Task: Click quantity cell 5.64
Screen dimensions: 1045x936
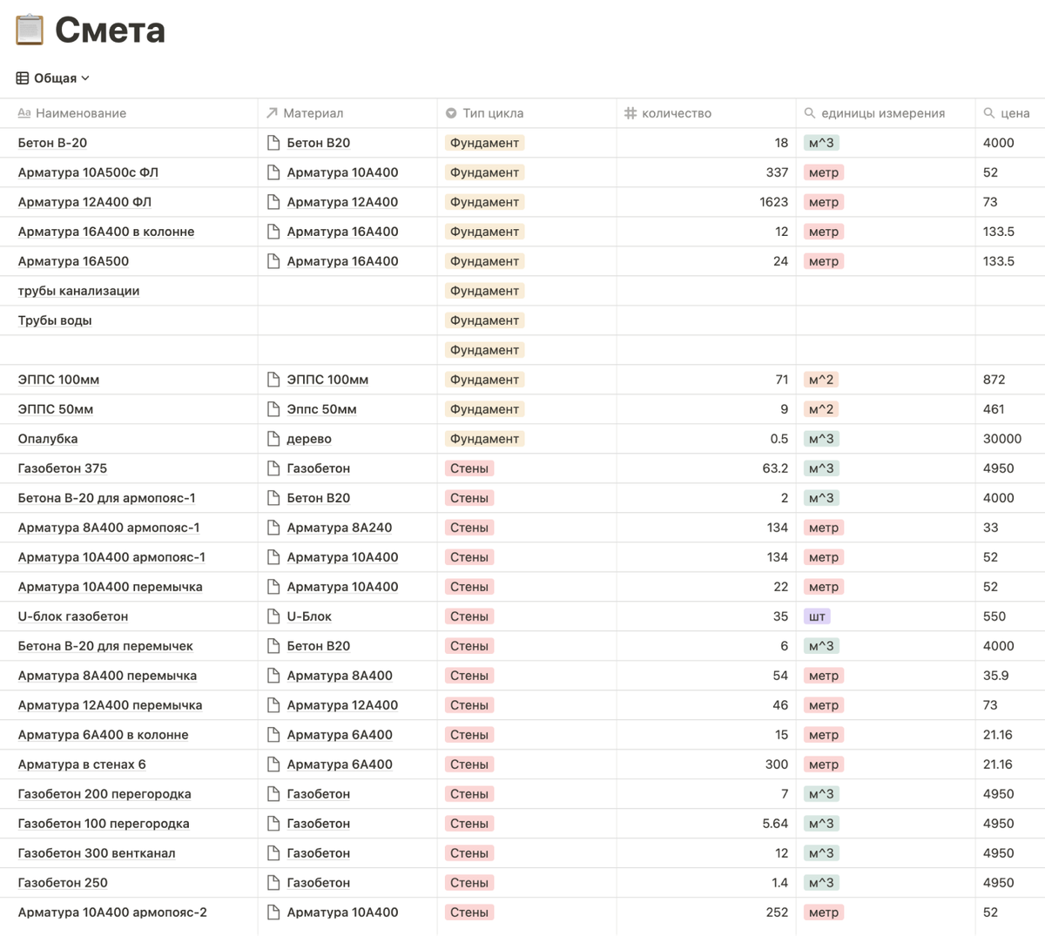Action: (706, 824)
